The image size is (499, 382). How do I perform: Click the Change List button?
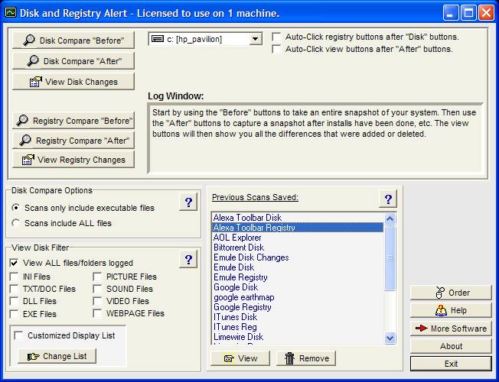[57, 356]
